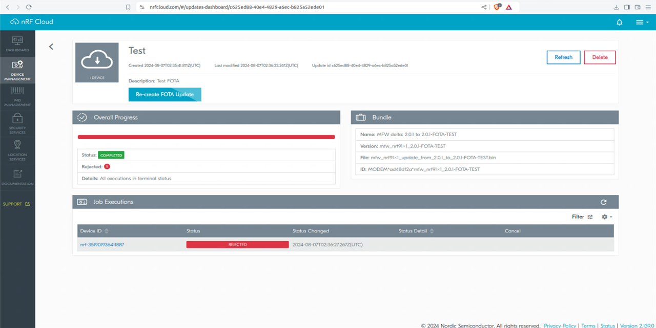Screen dimensions: 656x328
Task: Open the share icon in the address bar
Action: 484,7
